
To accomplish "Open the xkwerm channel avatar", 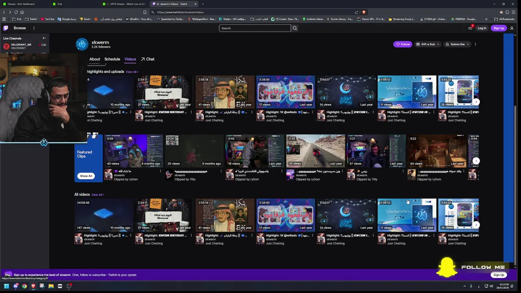I will [82, 44].
